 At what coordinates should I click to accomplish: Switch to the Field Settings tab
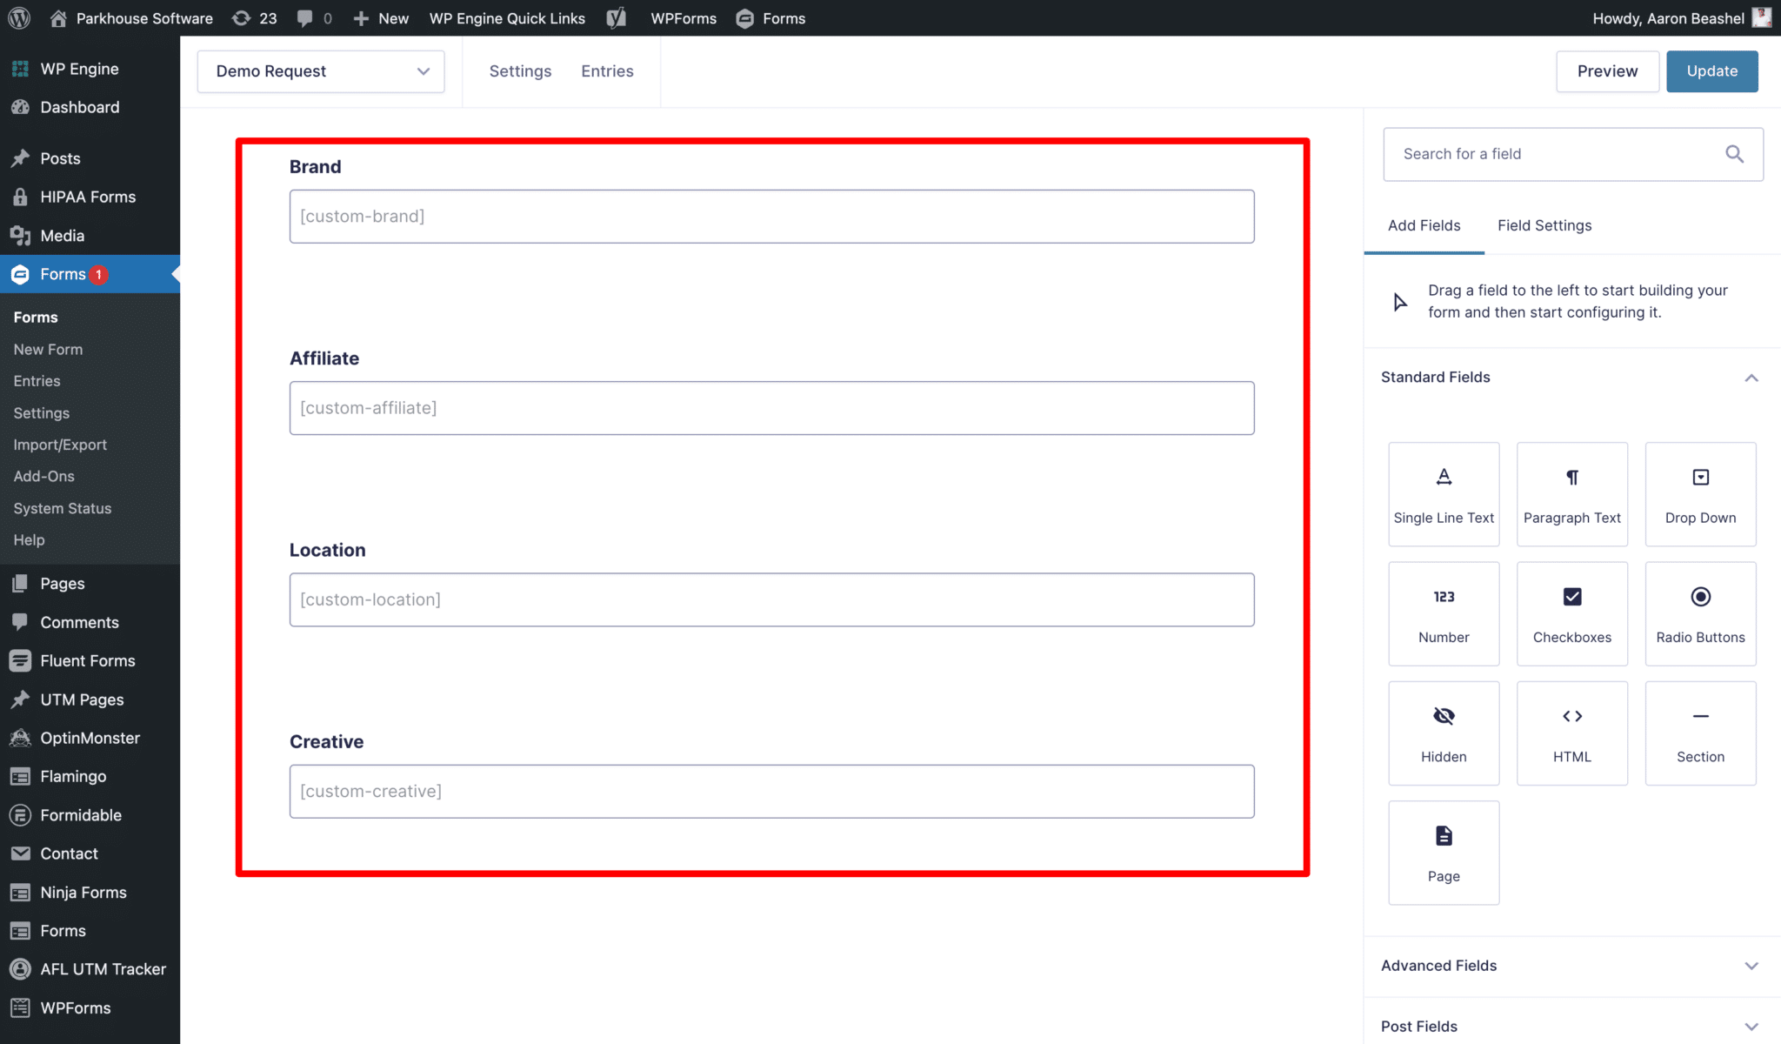[x=1544, y=225]
